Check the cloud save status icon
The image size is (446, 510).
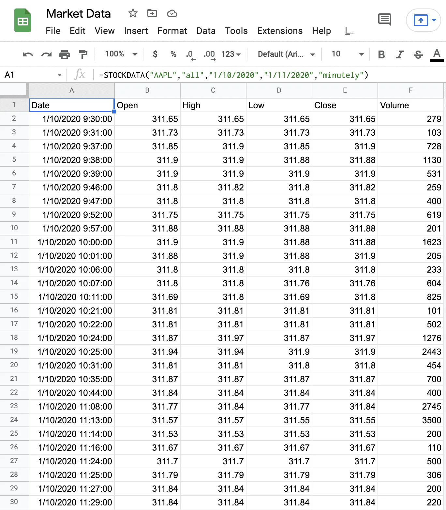(172, 13)
